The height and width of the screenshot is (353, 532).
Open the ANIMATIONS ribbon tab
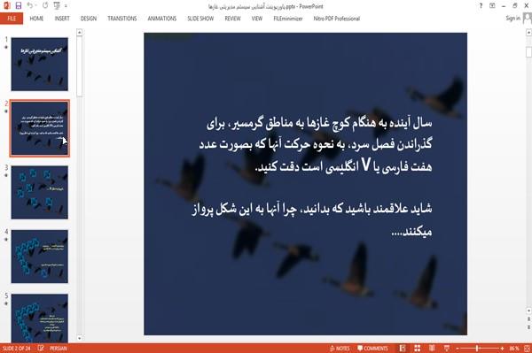[162, 19]
